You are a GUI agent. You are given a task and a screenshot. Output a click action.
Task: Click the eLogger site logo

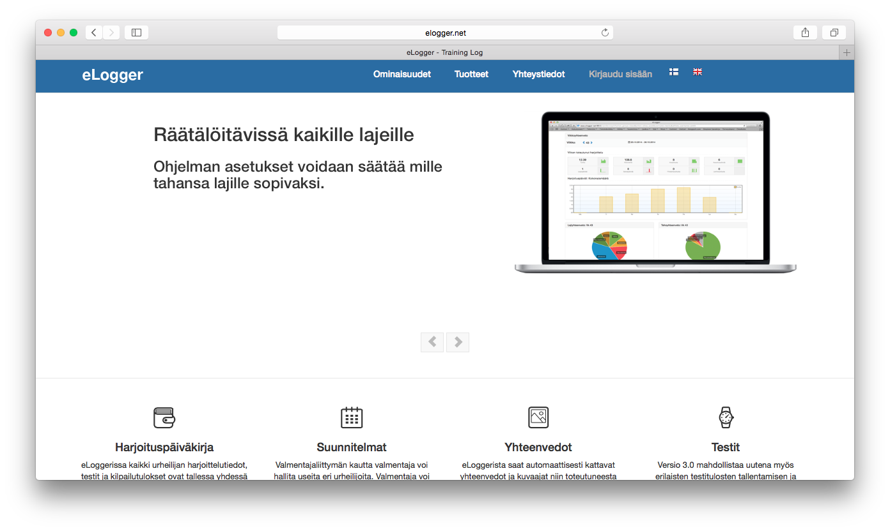coord(113,75)
